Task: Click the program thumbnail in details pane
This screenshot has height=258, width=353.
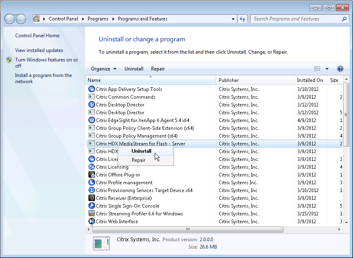Action: 101,243
